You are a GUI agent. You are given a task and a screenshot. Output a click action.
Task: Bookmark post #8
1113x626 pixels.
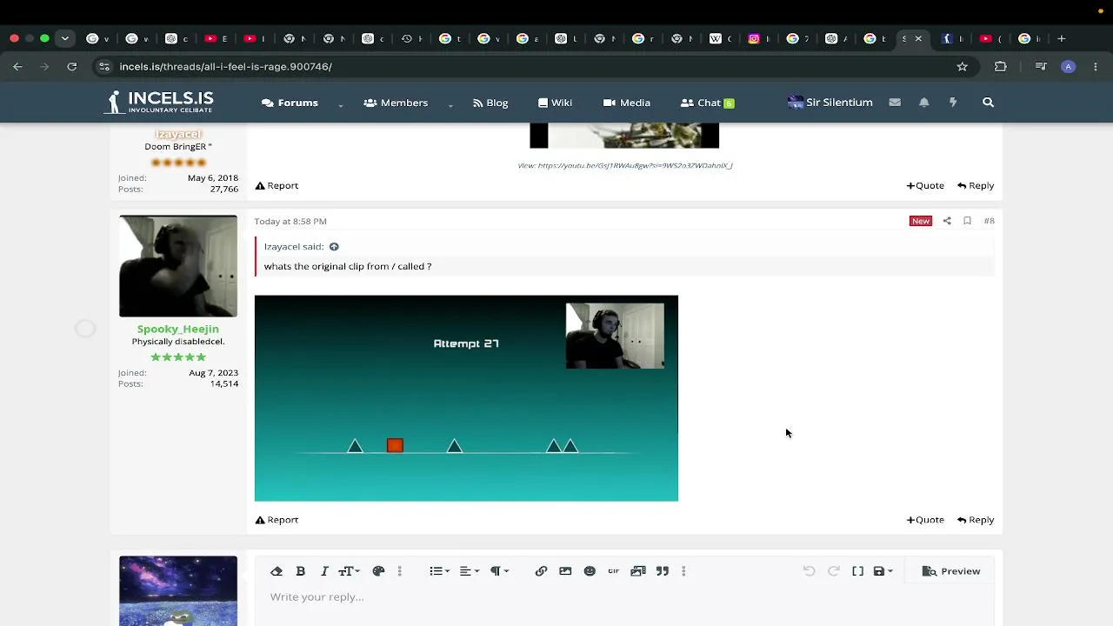pos(967,221)
